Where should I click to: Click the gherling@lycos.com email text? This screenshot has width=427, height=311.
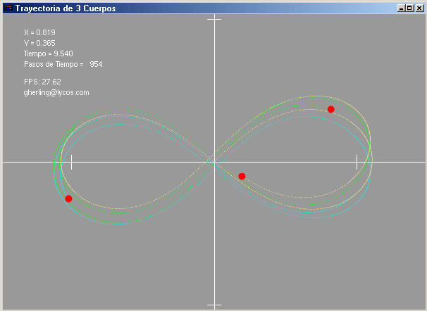(x=56, y=93)
